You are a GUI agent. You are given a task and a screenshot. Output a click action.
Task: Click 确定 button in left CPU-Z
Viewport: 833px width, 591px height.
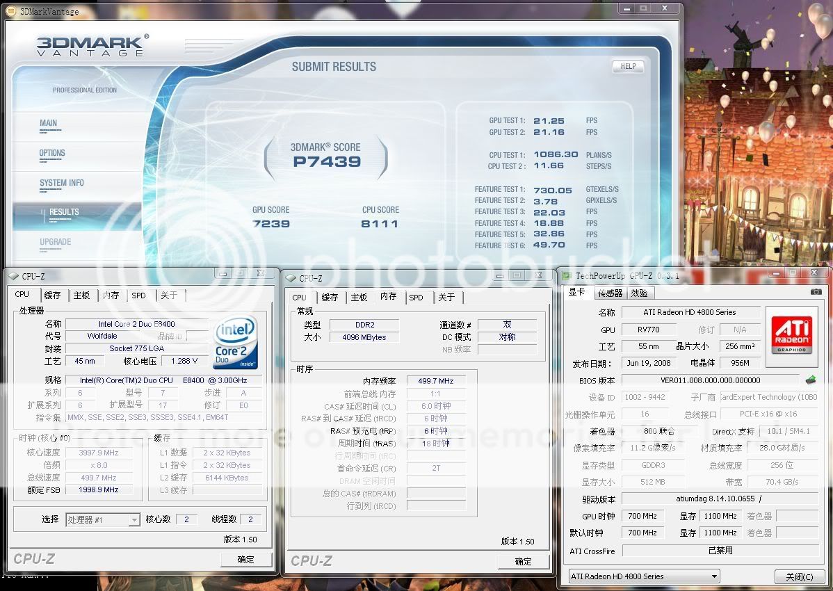(x=246, y=559)
